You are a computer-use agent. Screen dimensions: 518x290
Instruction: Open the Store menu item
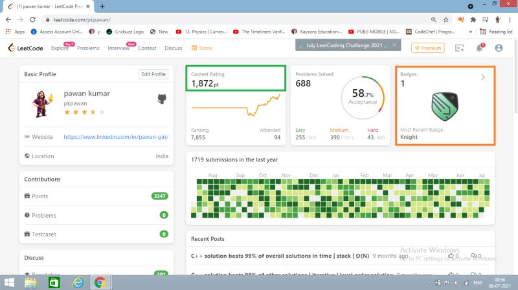click(201, 48)
